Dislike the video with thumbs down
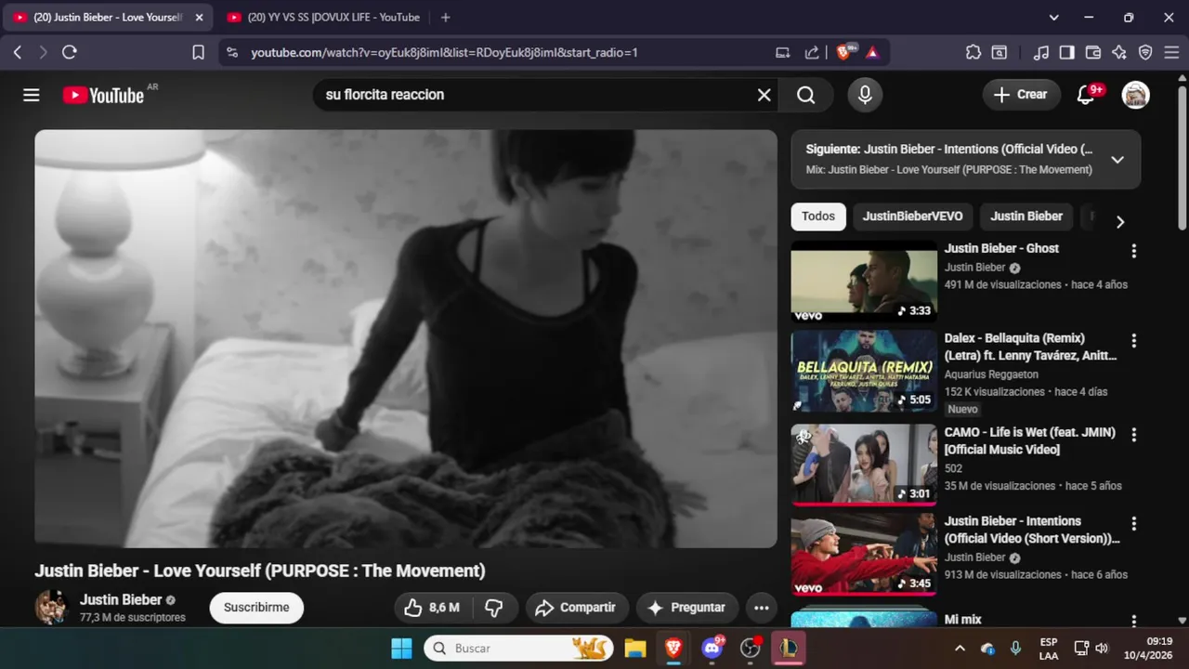 pos(494,608)
